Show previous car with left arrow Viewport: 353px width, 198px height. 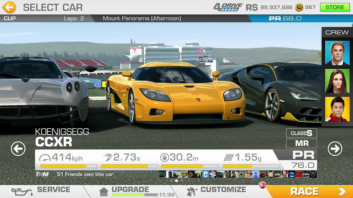point(18,148)
